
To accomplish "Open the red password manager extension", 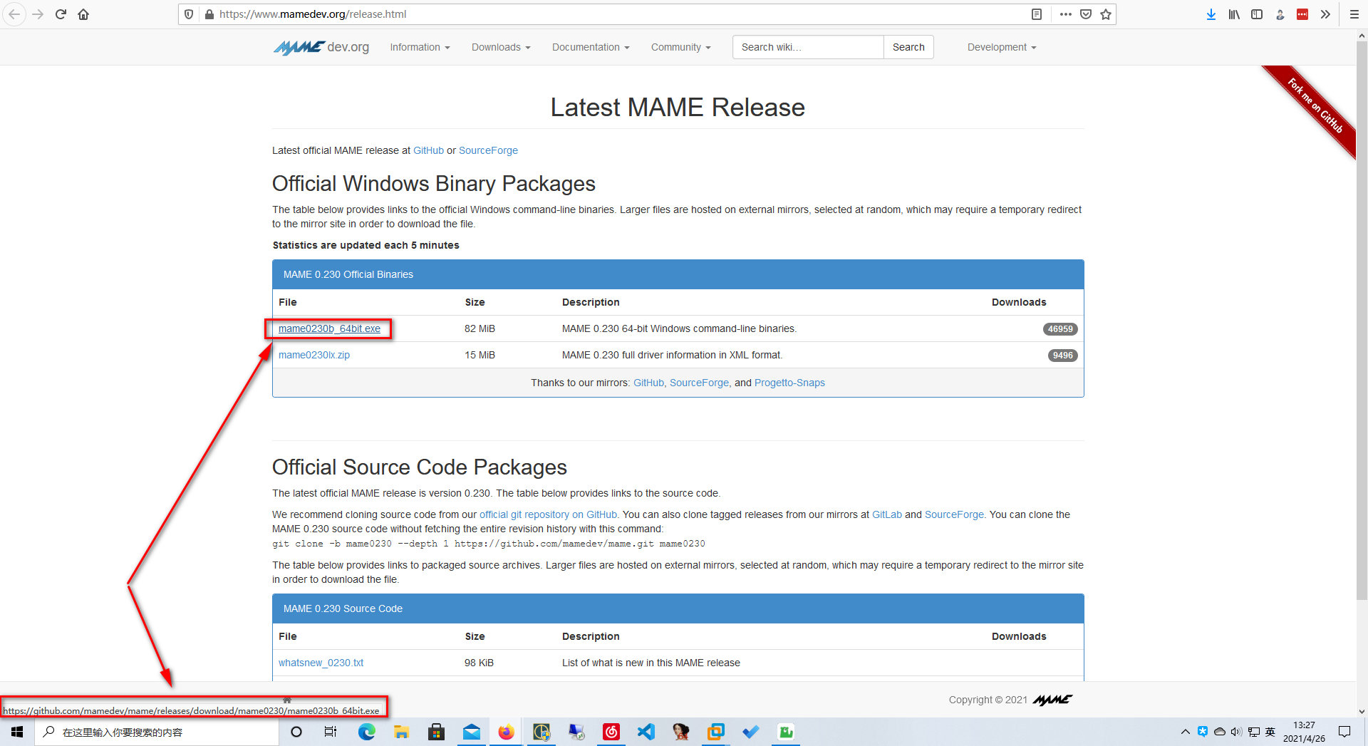I will click(x=1302, y=14).
